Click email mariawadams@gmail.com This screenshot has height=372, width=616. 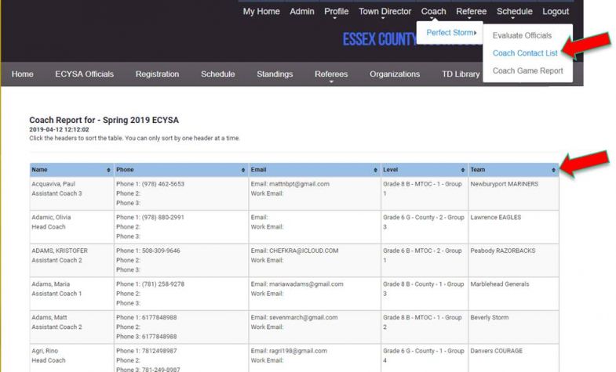(x=306, y=284)
